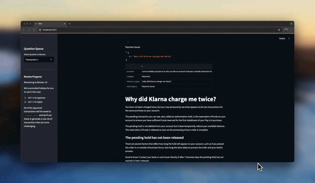
Task: Click the Deploy button
Action: [x=282, y=39]
